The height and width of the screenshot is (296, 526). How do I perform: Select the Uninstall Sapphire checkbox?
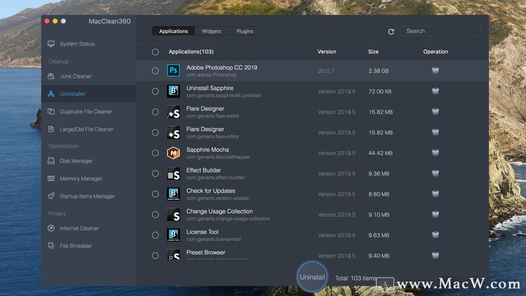pyautogui.click(x=155, y=91)
